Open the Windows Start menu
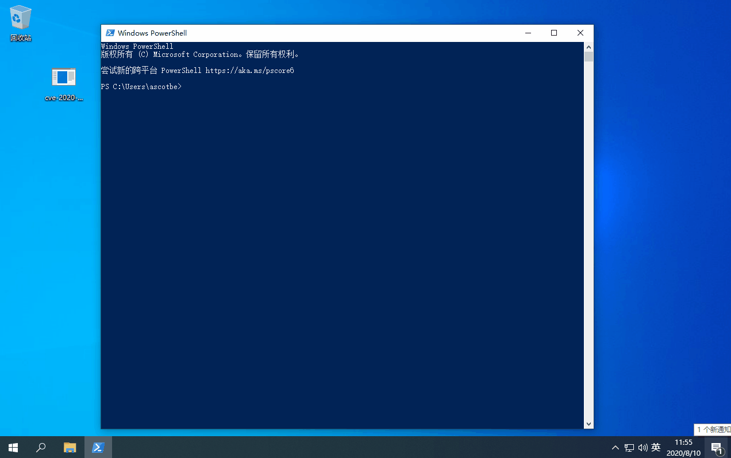This screenshot has width=731, height=458. 13,447
